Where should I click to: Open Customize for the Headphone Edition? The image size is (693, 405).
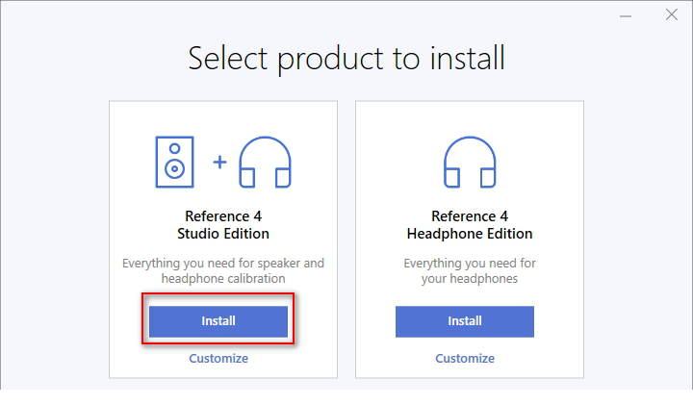pyautogui.click(x=465, y=358)
